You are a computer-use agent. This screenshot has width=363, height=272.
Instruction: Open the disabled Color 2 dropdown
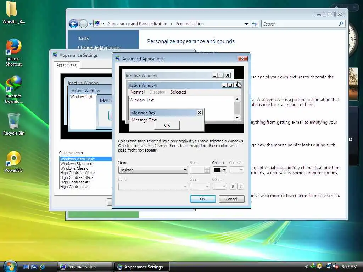tap(236, 170)
